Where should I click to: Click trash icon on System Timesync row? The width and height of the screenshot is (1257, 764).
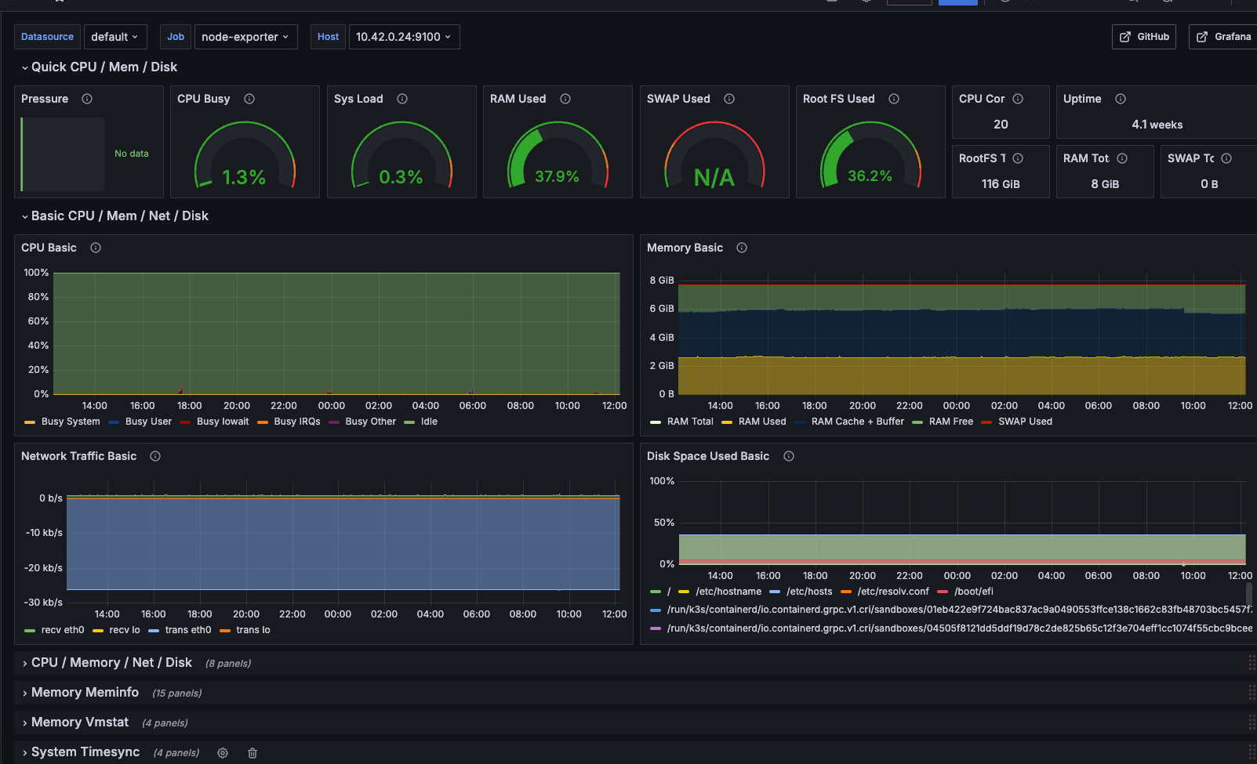(252, 753)
